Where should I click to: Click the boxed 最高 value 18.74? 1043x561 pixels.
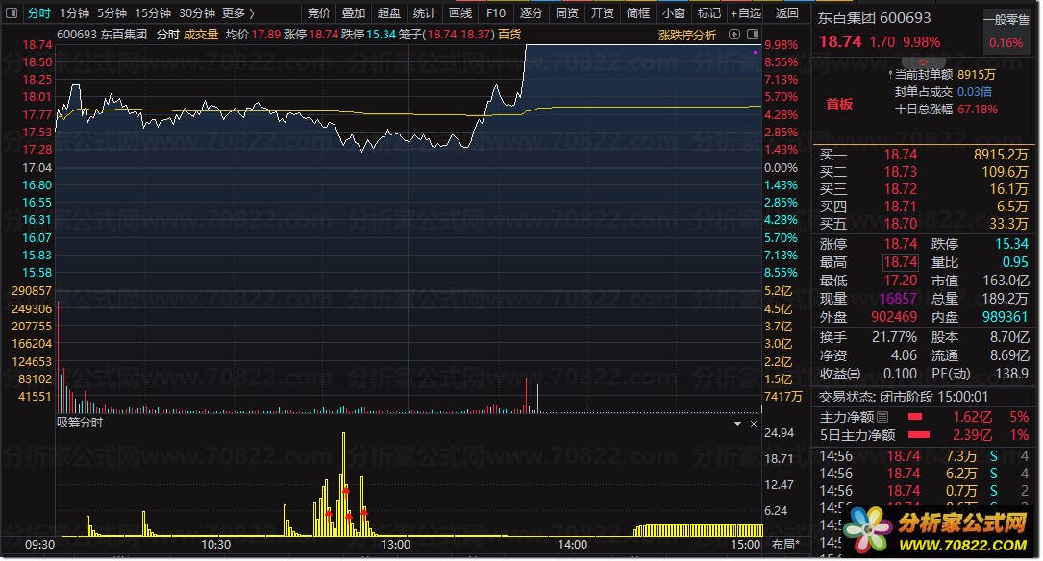pos(901,262)
